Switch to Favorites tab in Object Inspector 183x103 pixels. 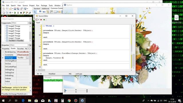(x=20, y=49)
